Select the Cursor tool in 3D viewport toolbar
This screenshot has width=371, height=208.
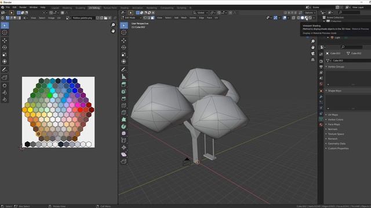(123, 32)
